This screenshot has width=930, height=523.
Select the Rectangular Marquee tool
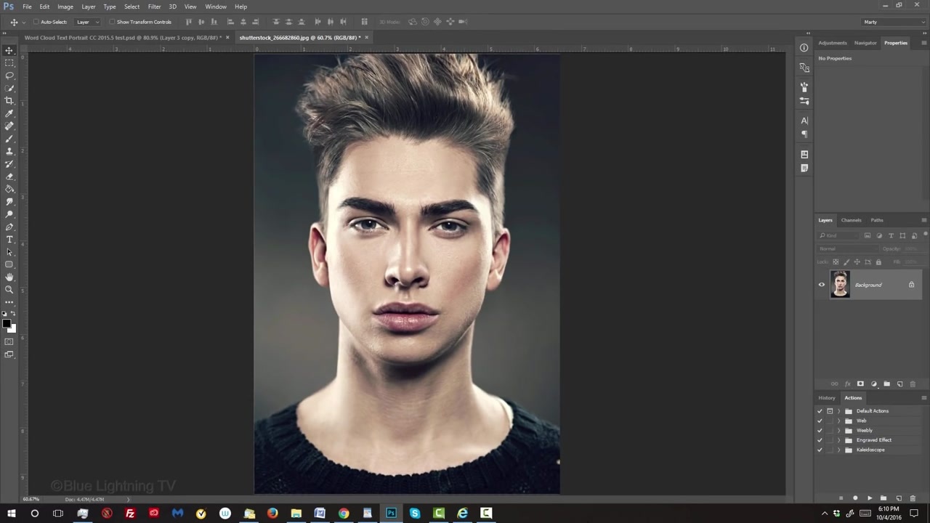[x=9, y=63]
